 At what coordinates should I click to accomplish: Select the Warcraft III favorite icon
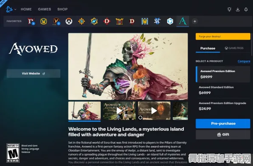coord(145,21)
